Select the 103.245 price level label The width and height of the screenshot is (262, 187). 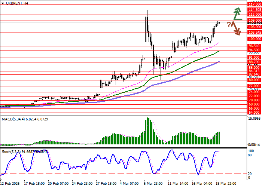click(x=254, y=32)
